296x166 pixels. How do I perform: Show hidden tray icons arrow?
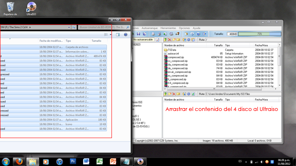(x=246, y=162)
